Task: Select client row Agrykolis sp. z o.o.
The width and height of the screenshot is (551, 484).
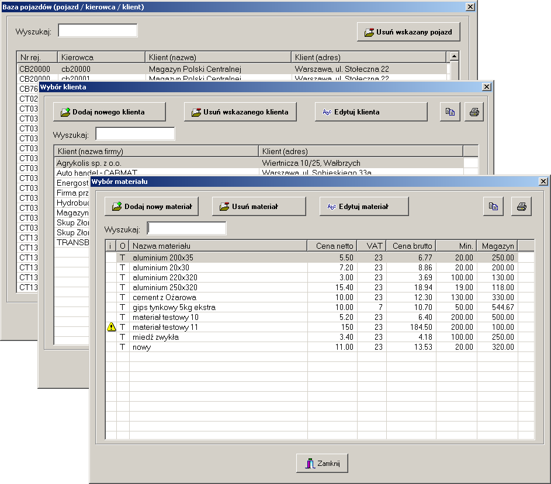Action: tap(259, 163)
